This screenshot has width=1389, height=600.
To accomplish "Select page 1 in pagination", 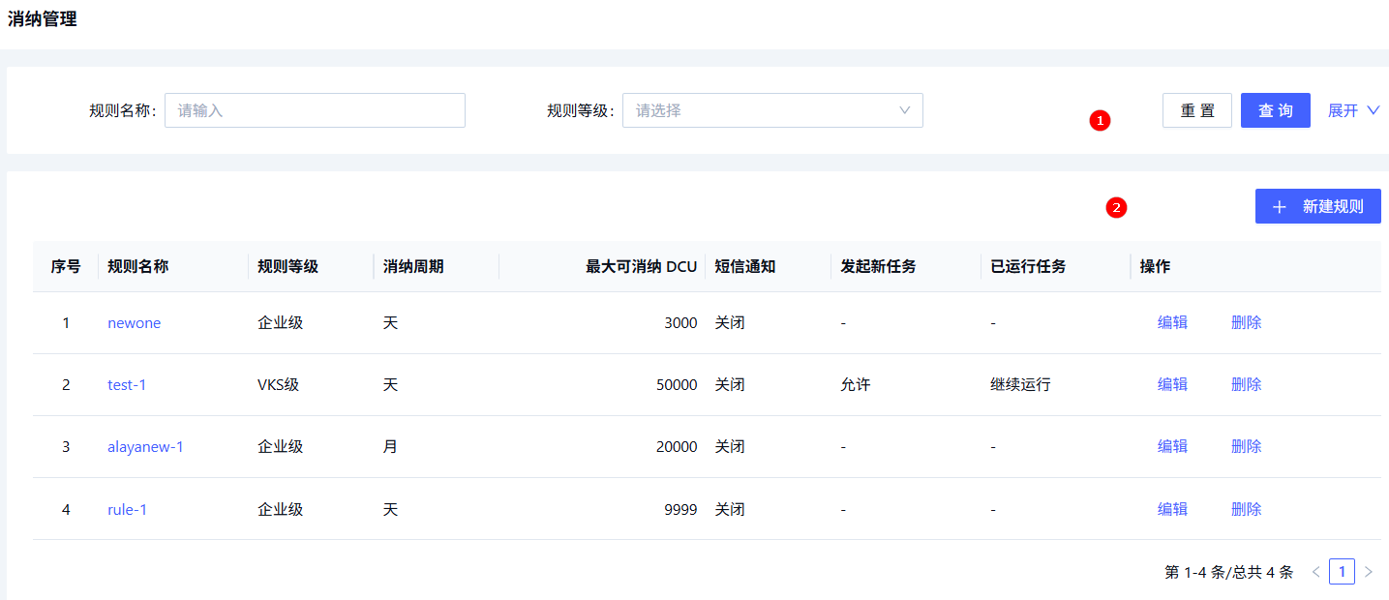I will (1342, 572).
